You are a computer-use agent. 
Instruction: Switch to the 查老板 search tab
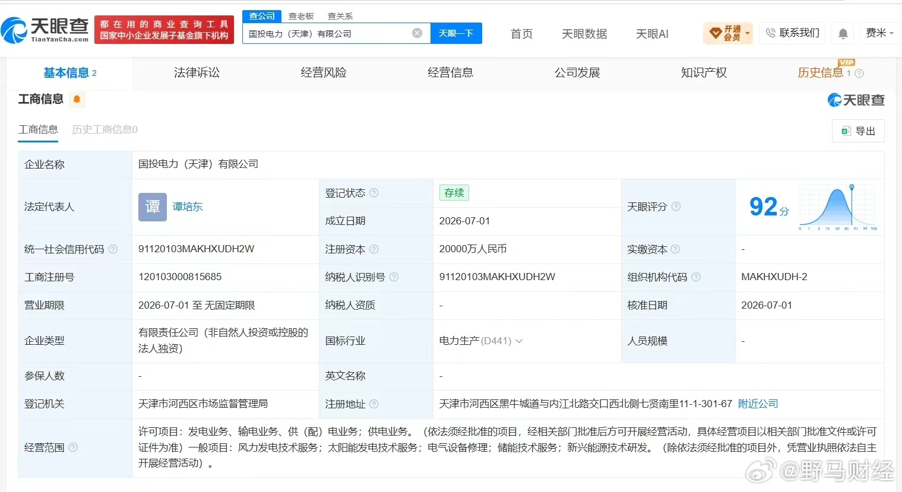(x=301, y=16)
